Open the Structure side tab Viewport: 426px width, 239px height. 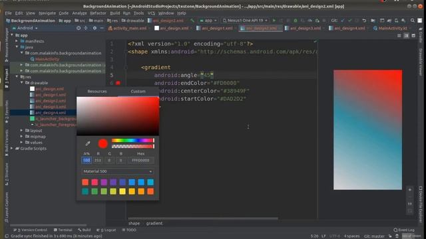point(7,174)
